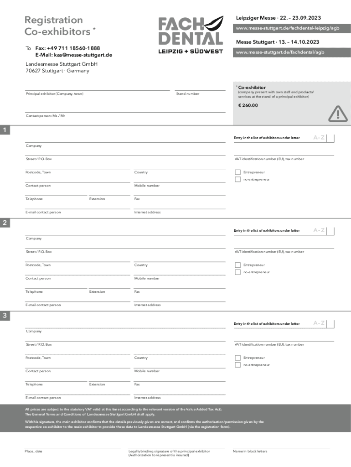Tick Entrepreneur box in section 2
This screenshot has height=467, width=351.
237,265
